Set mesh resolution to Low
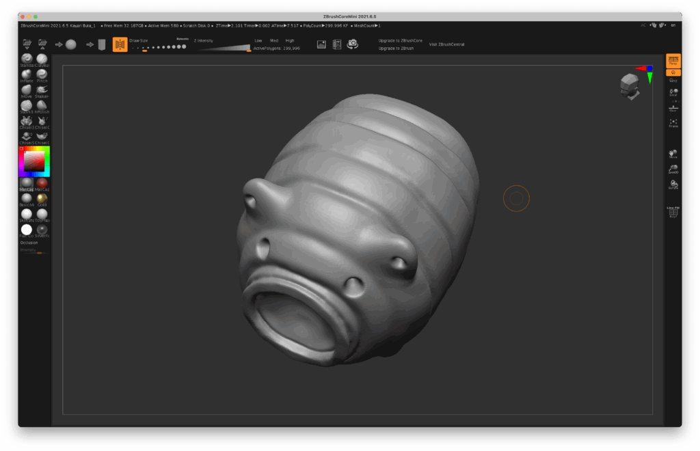 pos(258,40)
